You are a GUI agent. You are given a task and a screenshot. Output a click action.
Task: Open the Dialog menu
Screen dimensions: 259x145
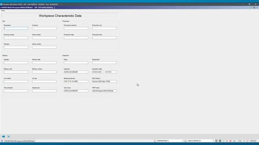click(3, 11)
